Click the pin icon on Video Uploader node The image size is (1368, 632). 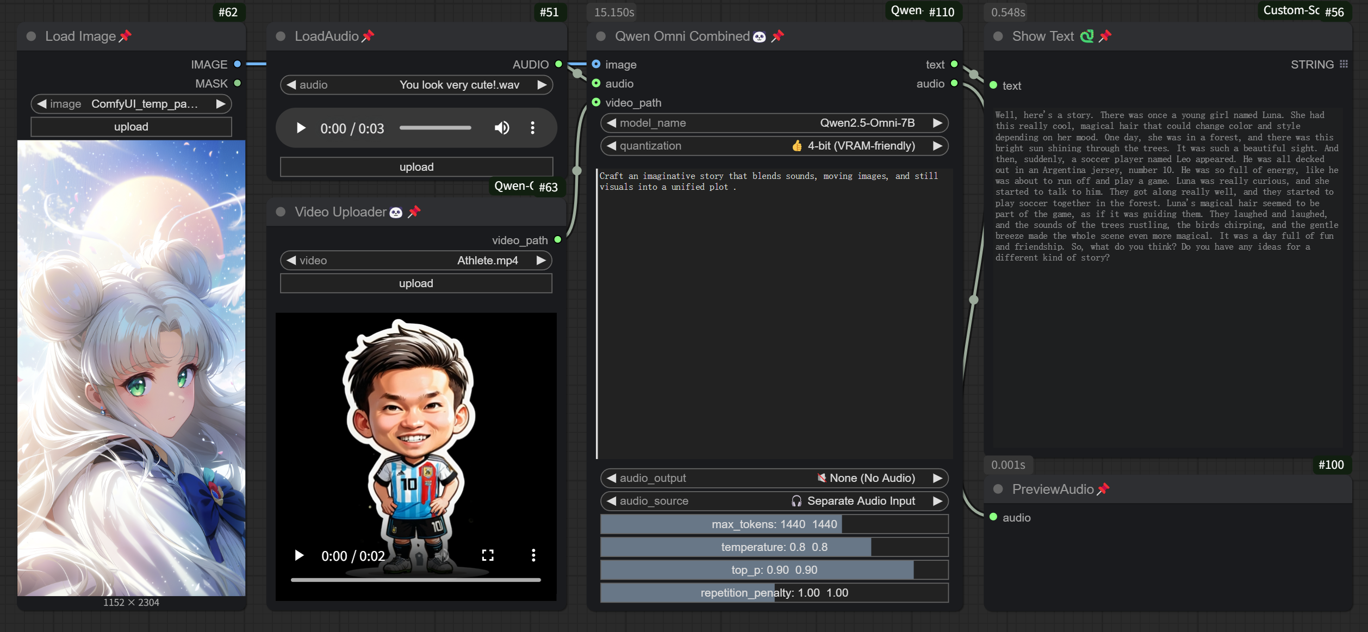point(414,212)
